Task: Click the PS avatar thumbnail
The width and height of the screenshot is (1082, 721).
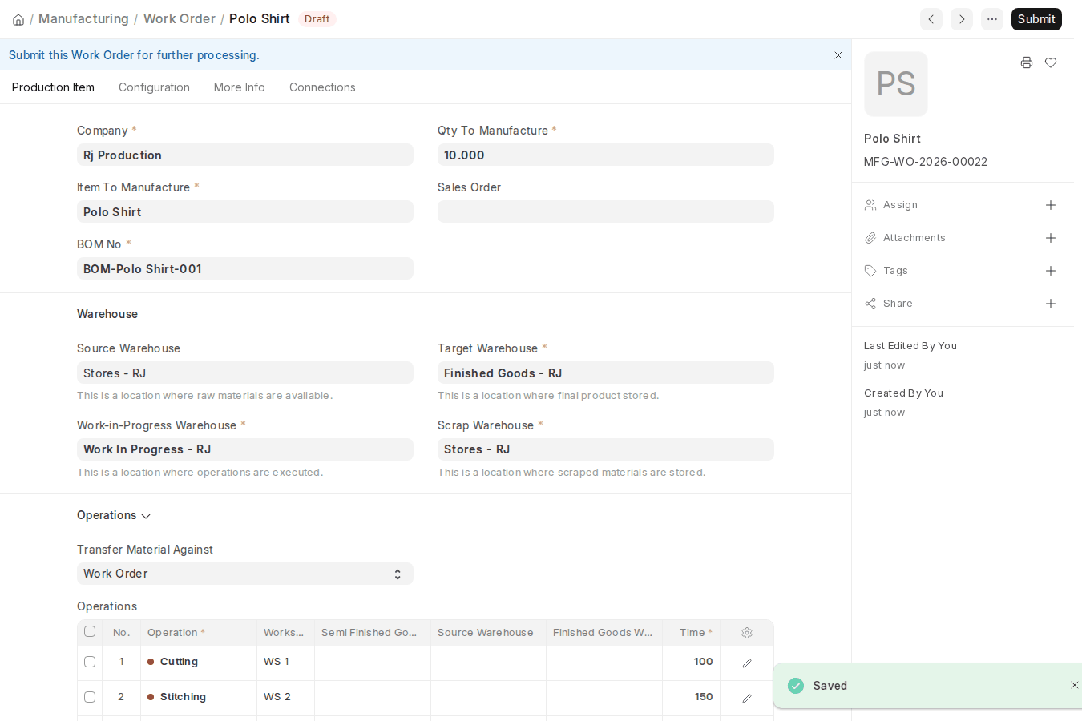Action: pos(896,84)
